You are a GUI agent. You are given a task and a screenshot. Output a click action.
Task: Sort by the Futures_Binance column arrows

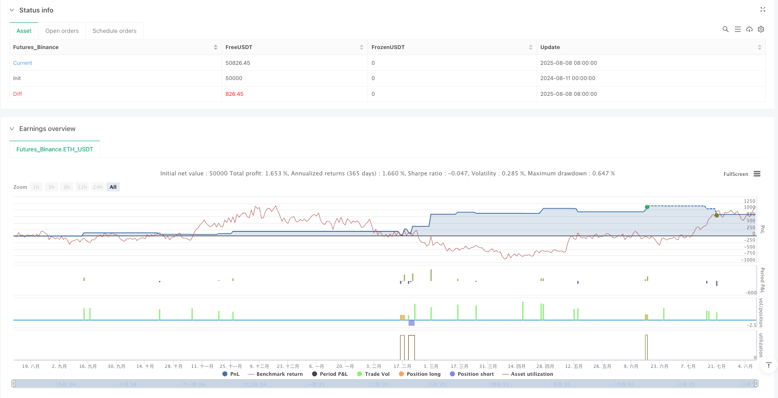pos(215,47)
